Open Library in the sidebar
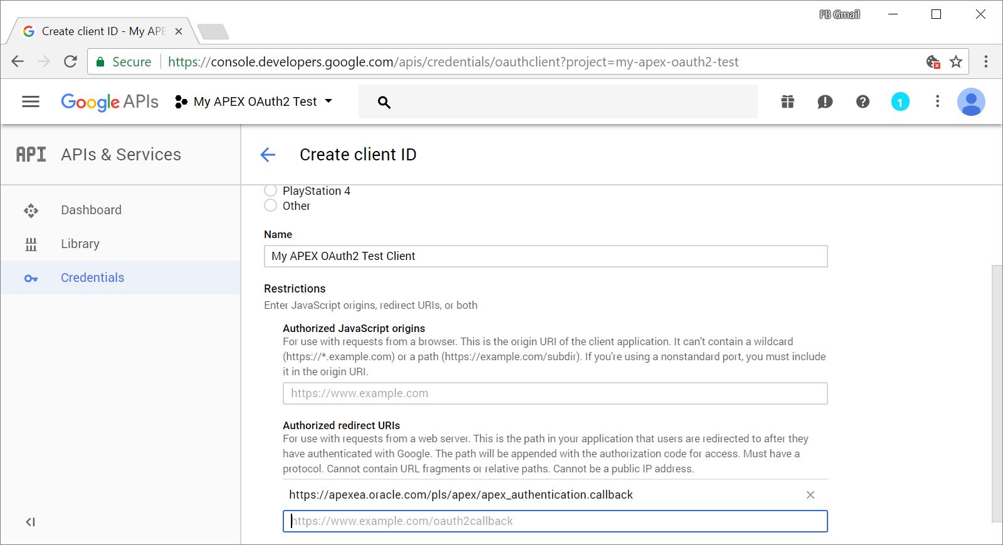The width and height of the screenshot is (1003, 545). tap(120, 244)
